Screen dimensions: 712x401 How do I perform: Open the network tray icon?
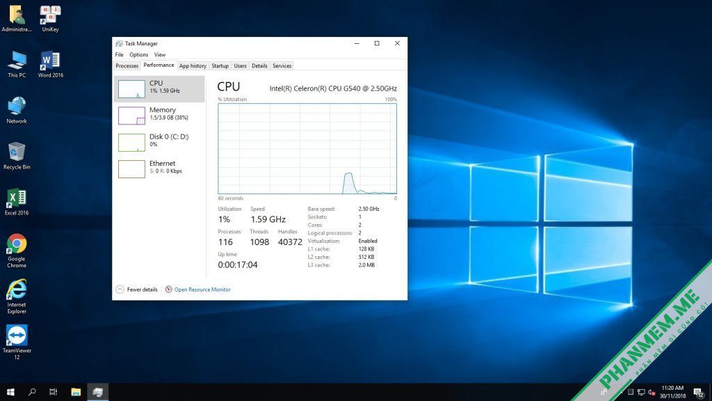pos(641,392)
